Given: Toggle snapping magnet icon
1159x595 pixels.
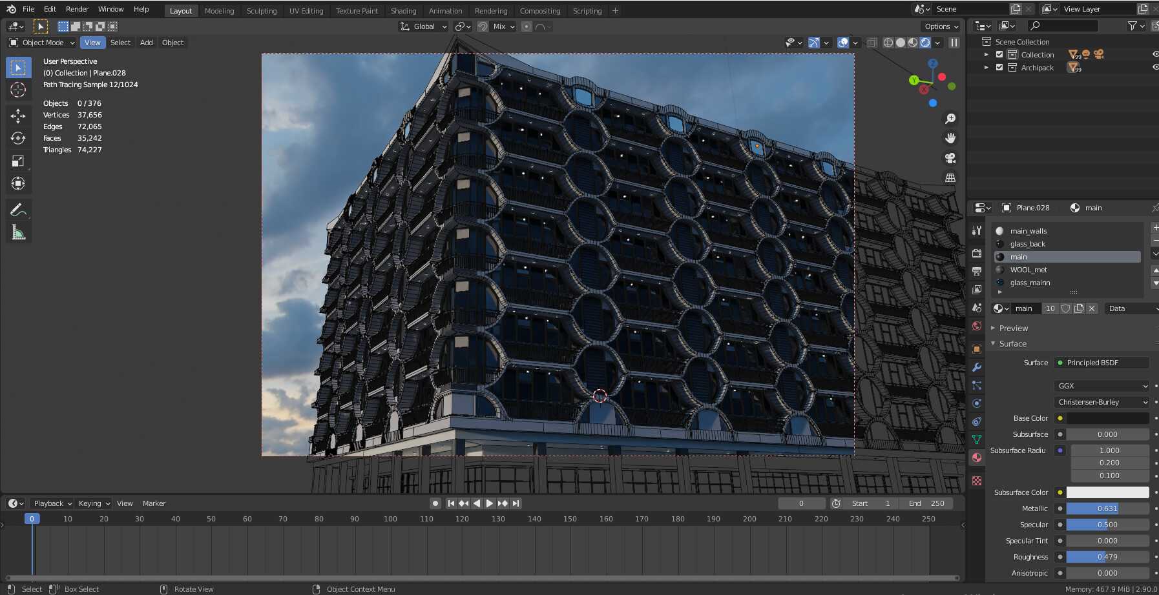Looking at the screenshot, I should click(x=483, y=26).
